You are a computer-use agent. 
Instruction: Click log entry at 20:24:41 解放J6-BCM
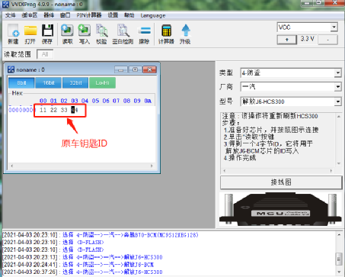pos(78,265)
